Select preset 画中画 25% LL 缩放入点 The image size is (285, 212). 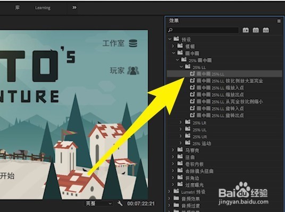[x=220, y=87]
